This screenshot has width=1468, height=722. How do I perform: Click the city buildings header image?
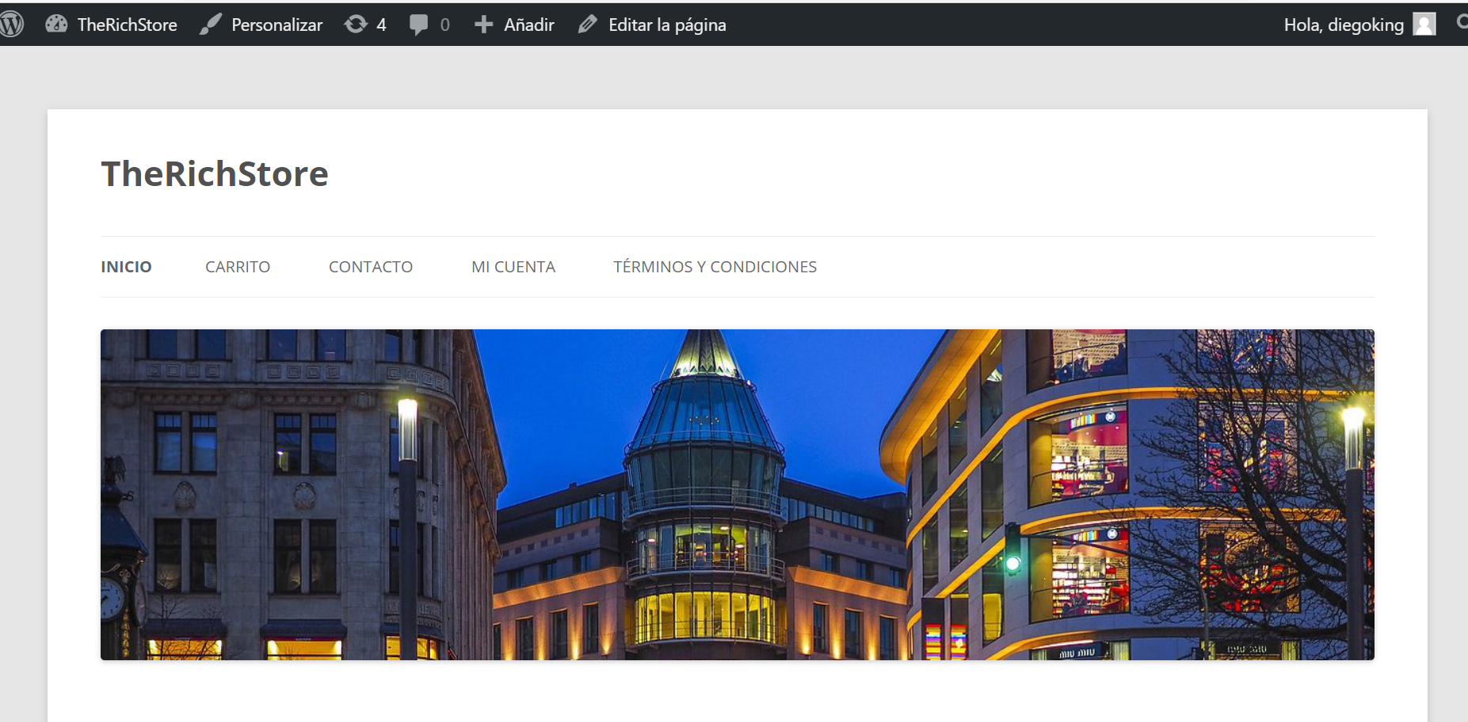point(738,495)
